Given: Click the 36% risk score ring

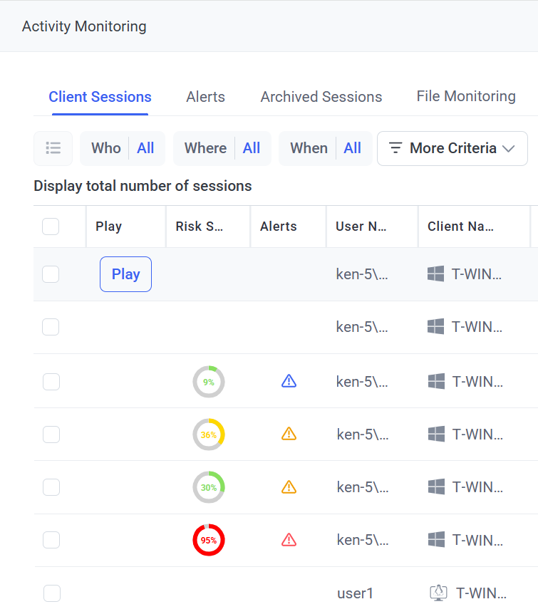Looking at the screenshot, I should [x=209, y=435].
